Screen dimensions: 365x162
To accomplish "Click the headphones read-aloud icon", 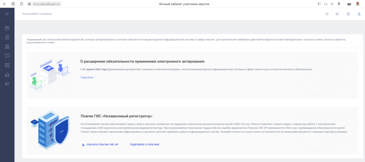I will tap(326, 4).
